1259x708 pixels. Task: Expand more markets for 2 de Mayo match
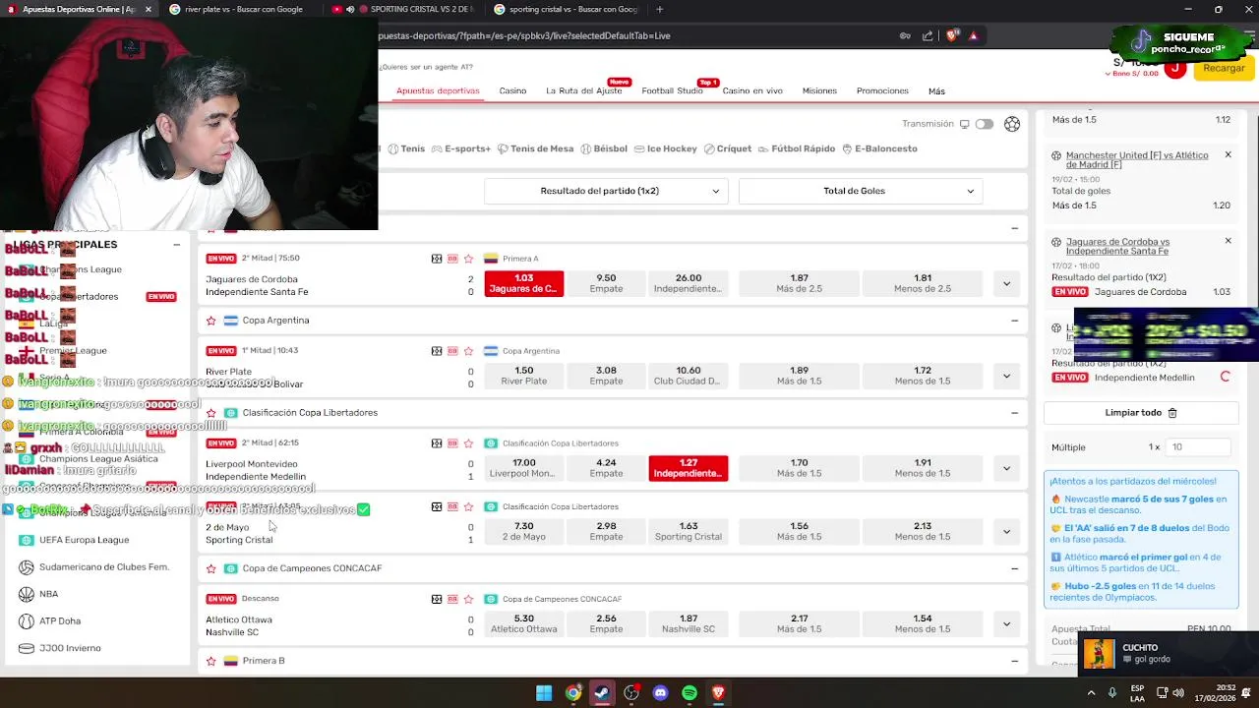tap(1006, 531)
